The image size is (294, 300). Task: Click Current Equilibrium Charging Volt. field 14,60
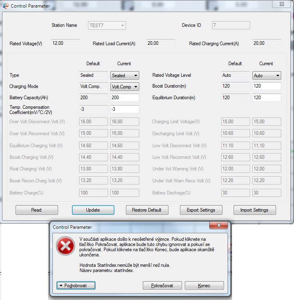pyautogui.click(x=125, y=146)
